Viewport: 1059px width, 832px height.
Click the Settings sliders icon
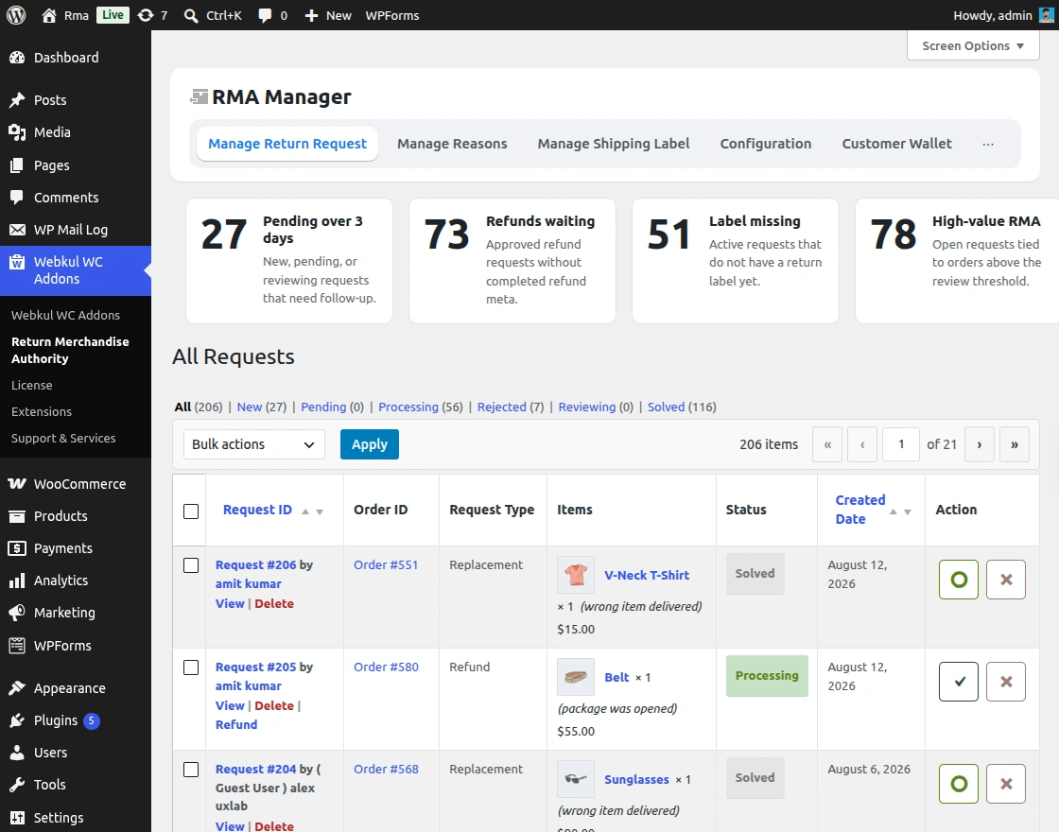click(x=17, y=818)
